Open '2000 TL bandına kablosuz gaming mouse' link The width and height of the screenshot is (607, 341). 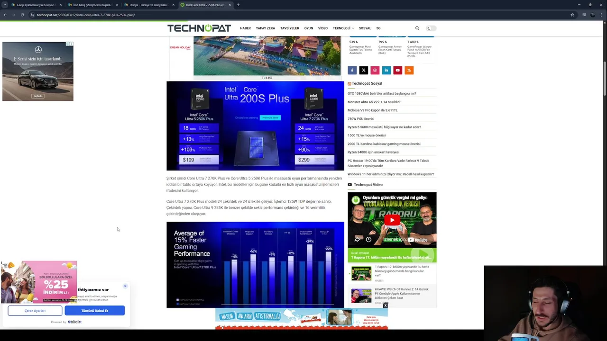pyautogui.click(x=384, y=144)
